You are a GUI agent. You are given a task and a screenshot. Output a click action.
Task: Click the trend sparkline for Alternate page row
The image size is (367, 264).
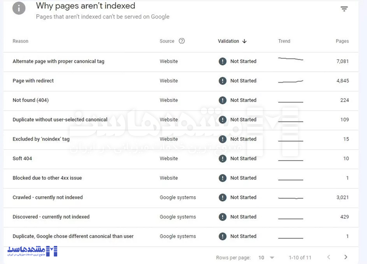click(x=290, y=59)
